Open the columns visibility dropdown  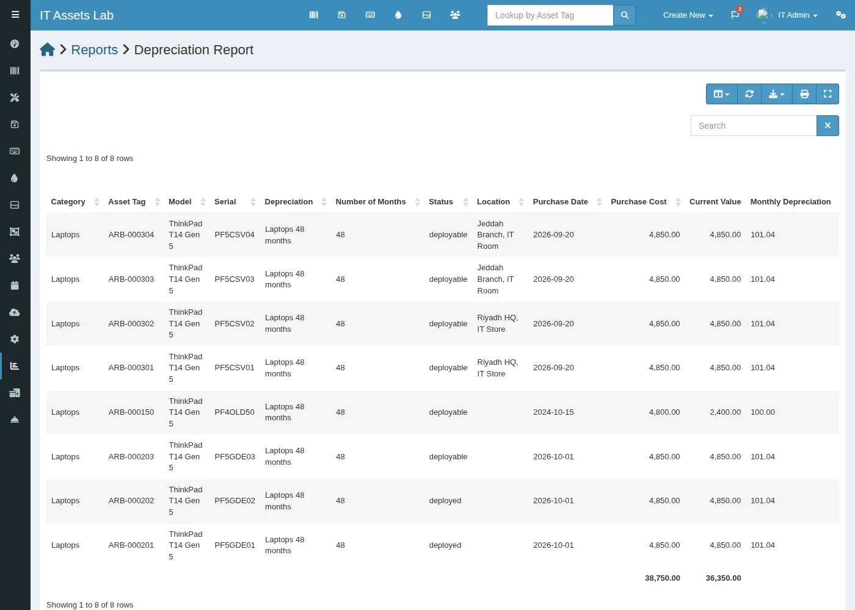pos(722,94)
